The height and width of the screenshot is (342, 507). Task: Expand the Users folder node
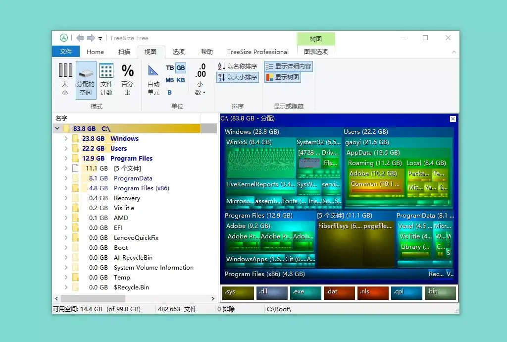pyautogui.click(x=66, y=149)
